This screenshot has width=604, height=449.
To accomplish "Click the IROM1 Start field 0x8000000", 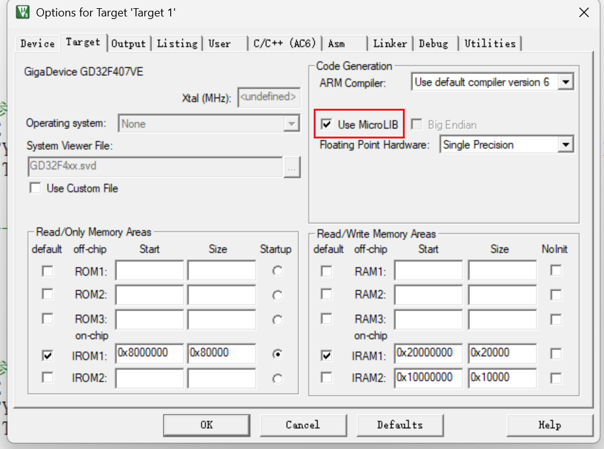I will click(149, 354).
